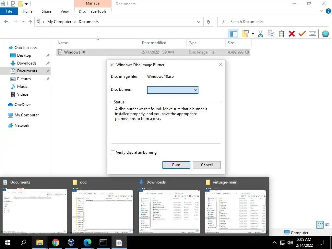Open the Disc burner dropdown

173,90
